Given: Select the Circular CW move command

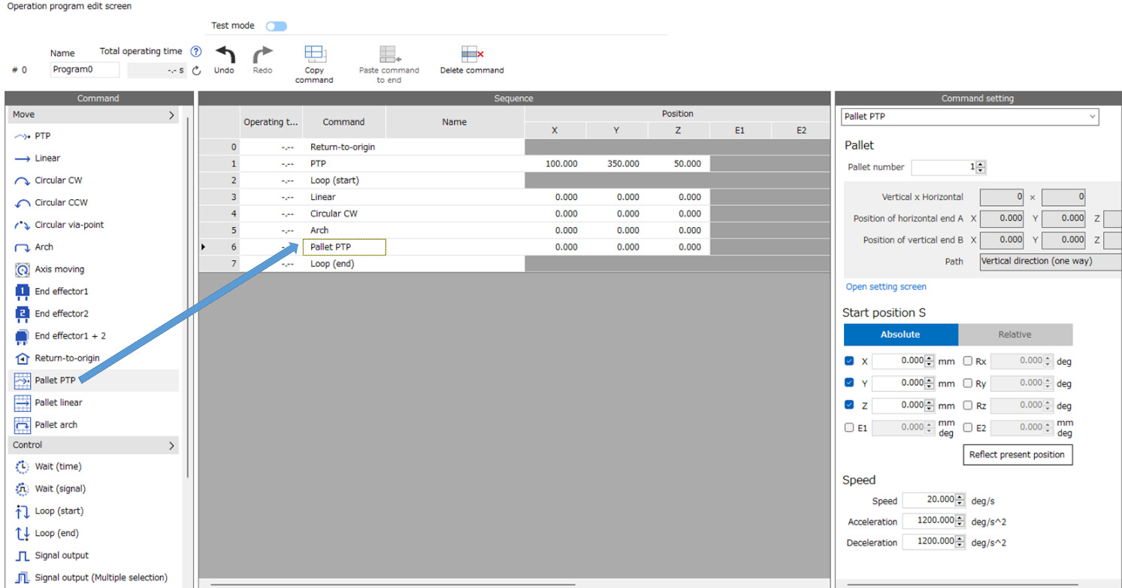Looking at the screenshot, I should point(23,180).
